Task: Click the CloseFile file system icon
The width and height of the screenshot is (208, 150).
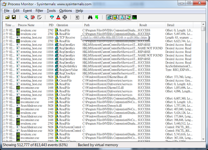Action: tap(57, 95)
